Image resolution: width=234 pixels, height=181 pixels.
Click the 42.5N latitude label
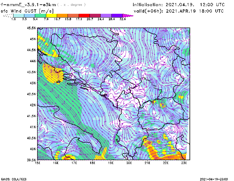[31, 94]
